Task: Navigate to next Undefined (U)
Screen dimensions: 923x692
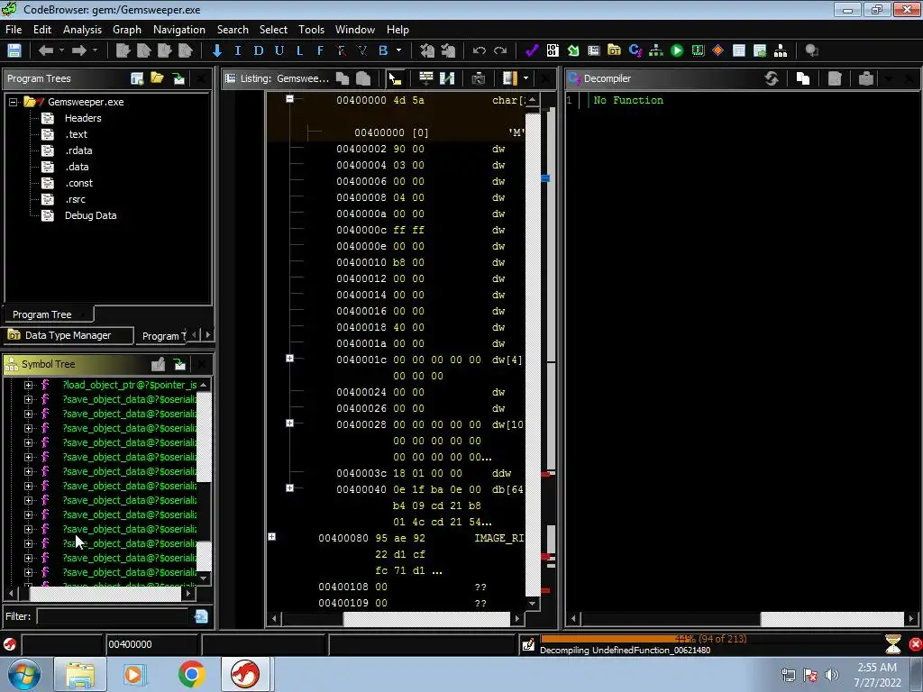Action: pyautogui.click(x=279, y=50)
